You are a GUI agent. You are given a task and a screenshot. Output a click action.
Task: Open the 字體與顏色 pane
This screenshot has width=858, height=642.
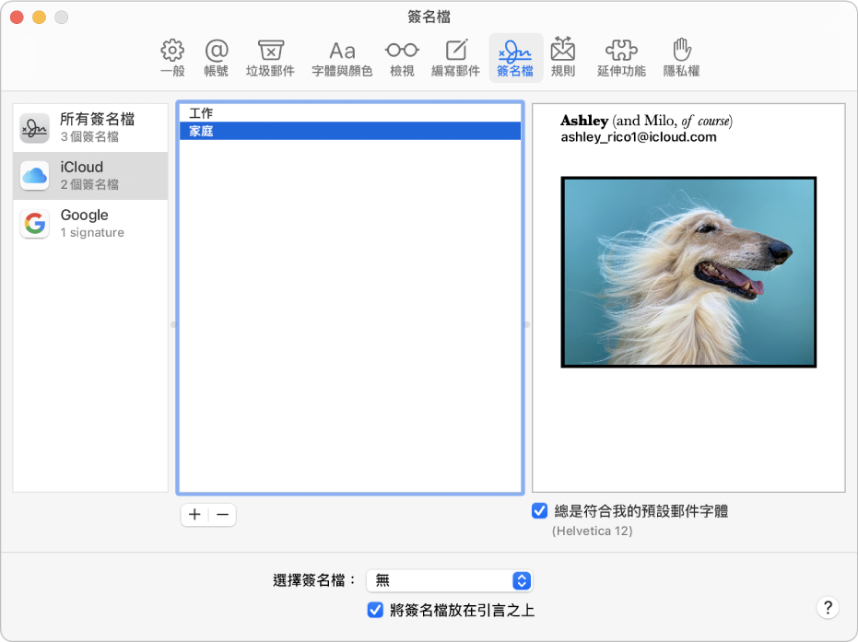342,57
